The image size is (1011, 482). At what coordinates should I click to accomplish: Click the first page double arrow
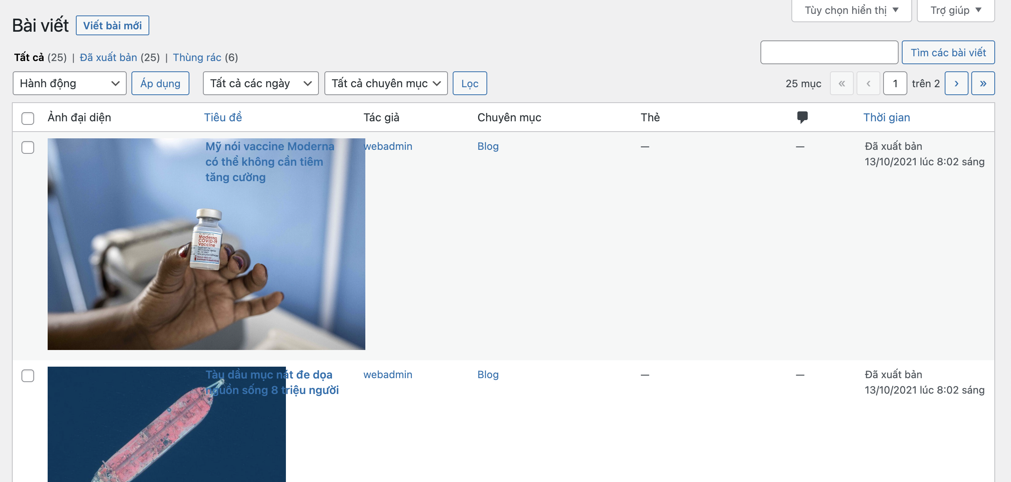tap(841, 83)
